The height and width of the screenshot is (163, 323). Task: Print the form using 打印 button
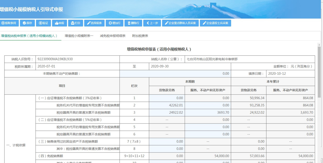point(75,23)
